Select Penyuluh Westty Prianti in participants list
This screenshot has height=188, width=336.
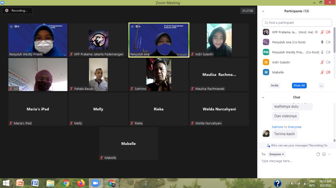(288, 52)
